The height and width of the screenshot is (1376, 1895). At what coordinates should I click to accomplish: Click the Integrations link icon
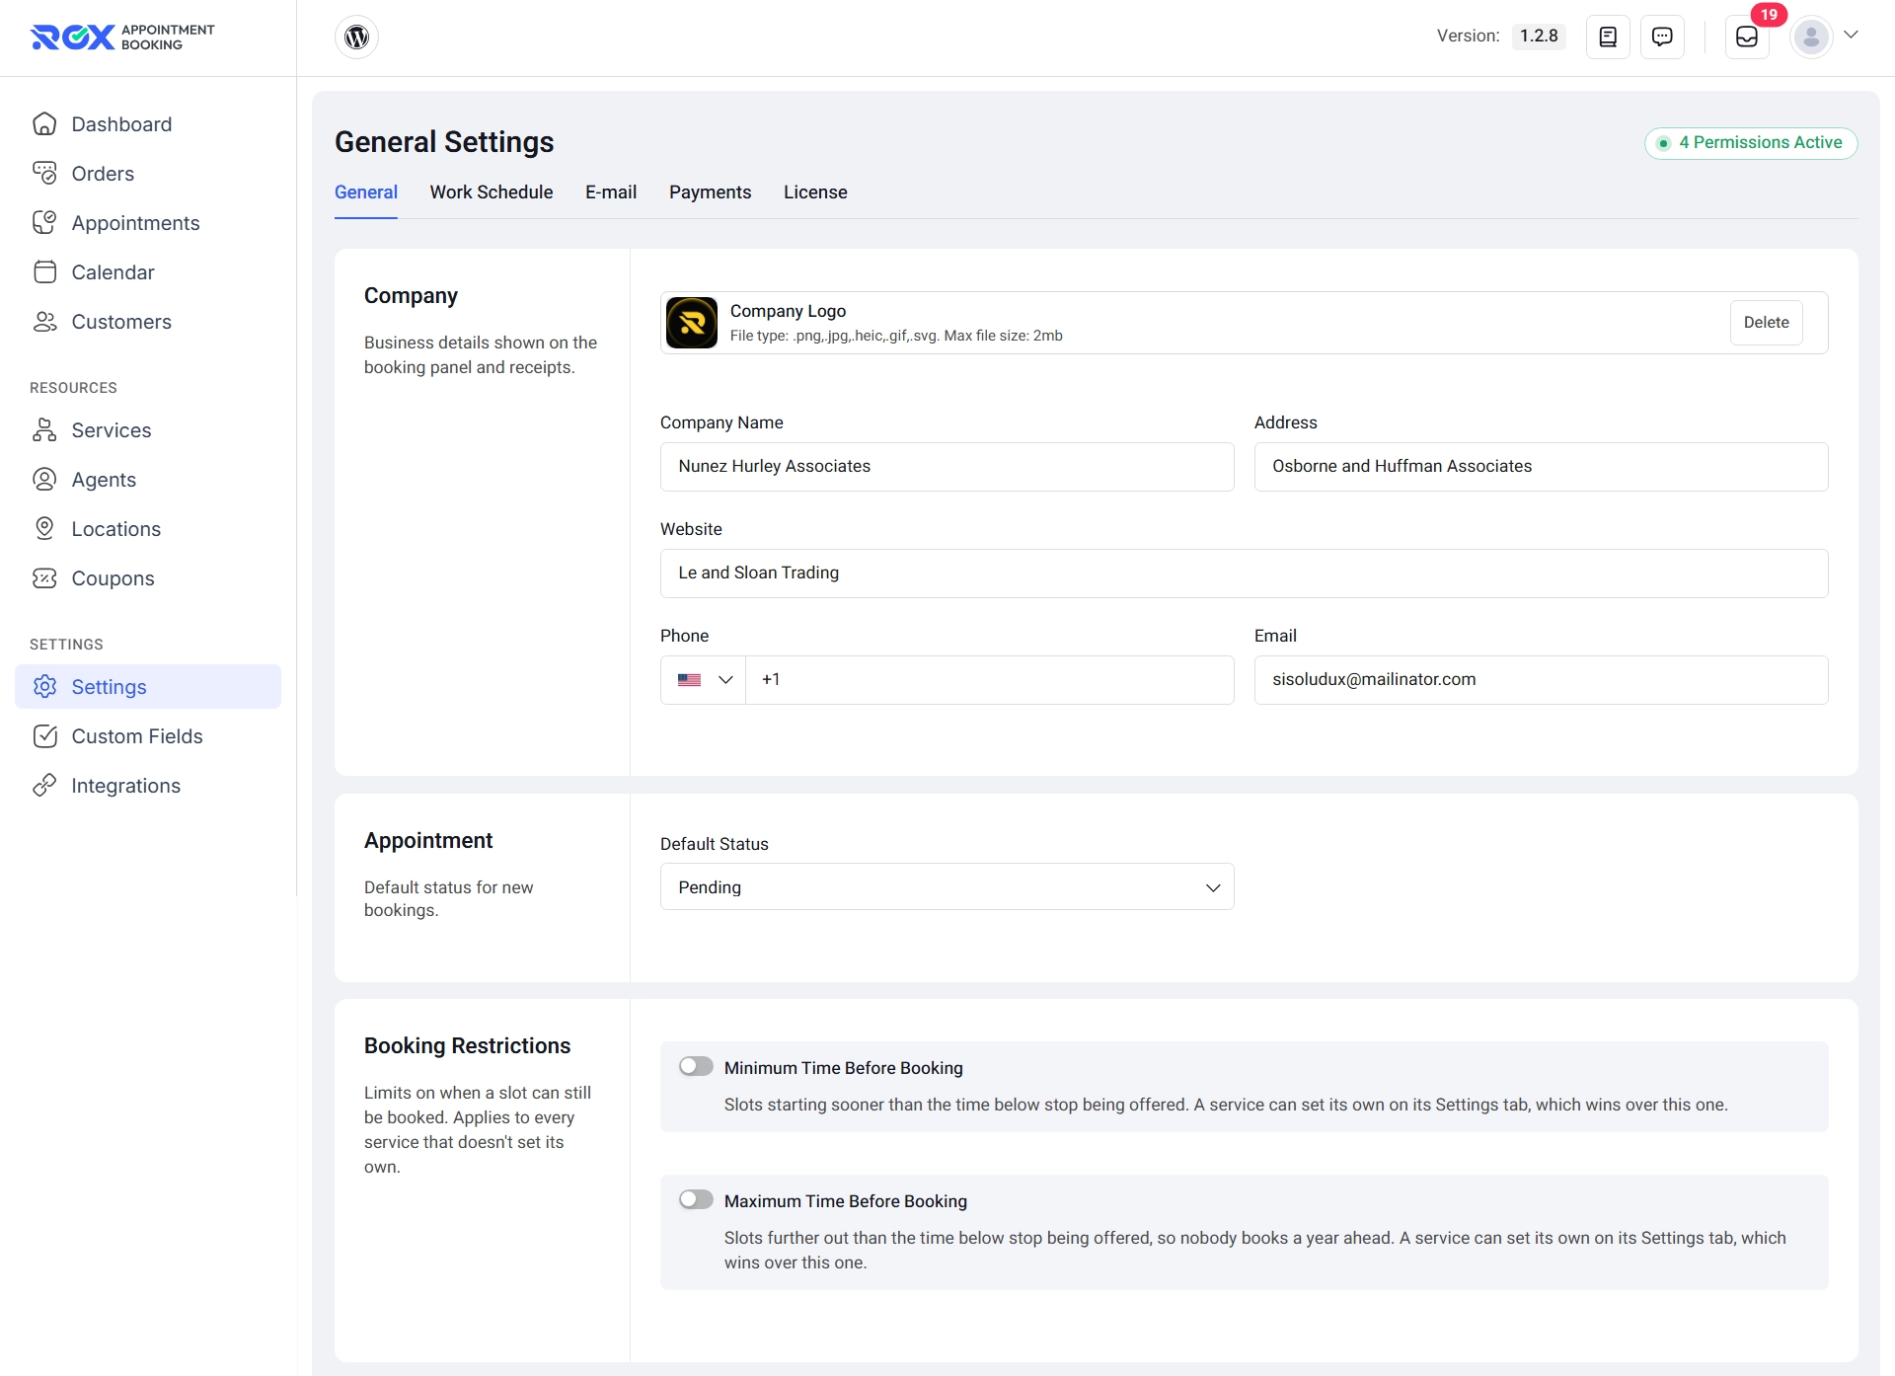pos(44,786)
